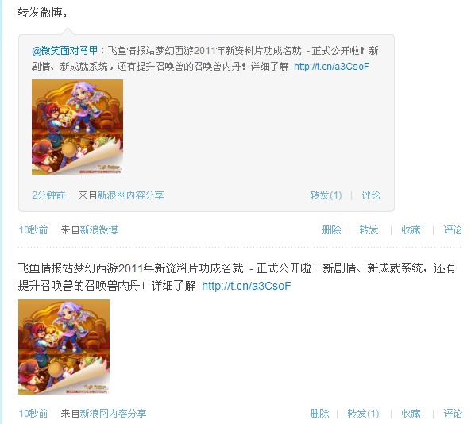Click 转发(1) on the second post

tap(363, 414)
